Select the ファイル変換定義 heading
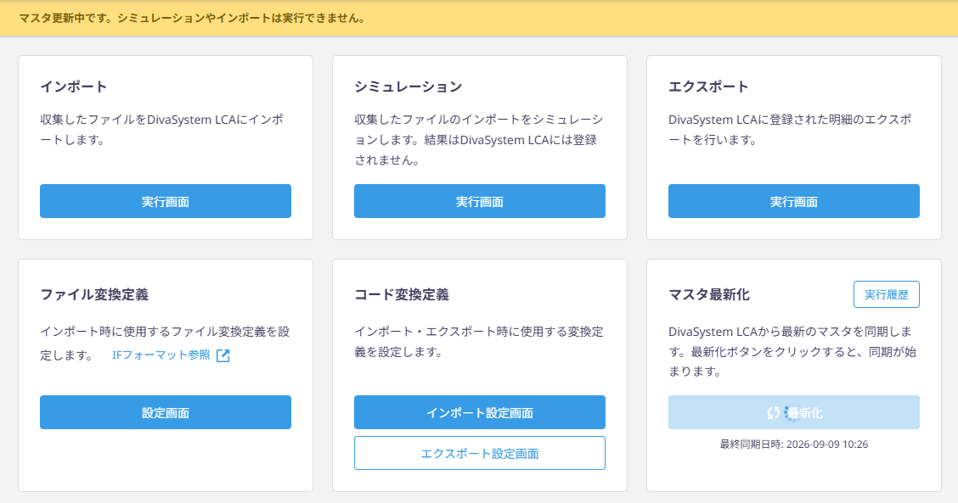This screenshot has height=503, width=958. [94, 295]
